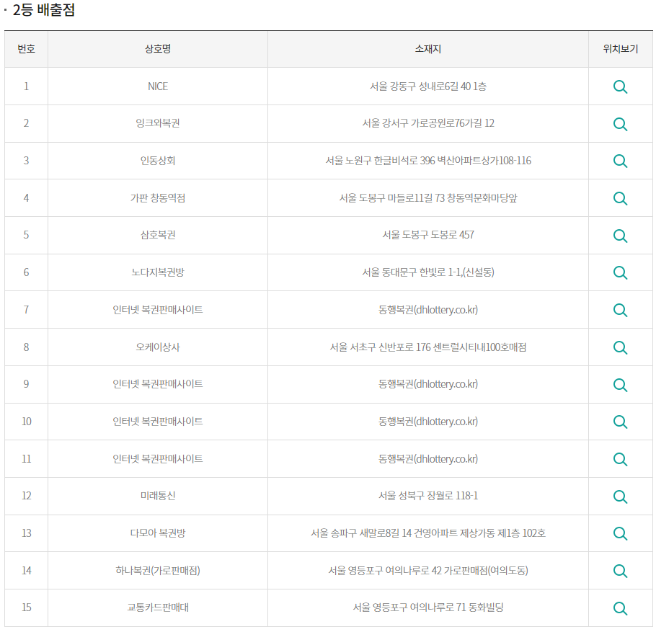Click store name 가판 창동역점
The width and height of the screenshot is (656, 632).
pos(158,197)
